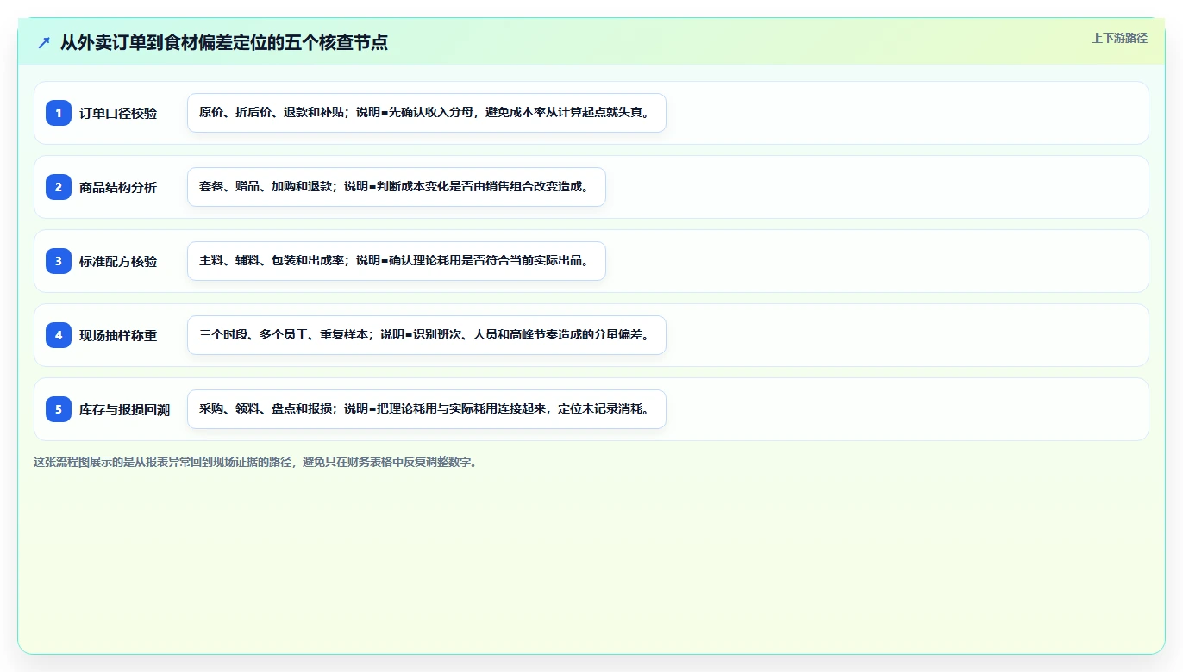Click the arrow icon beside the title
1183x672 pixels.
(44, 42)
